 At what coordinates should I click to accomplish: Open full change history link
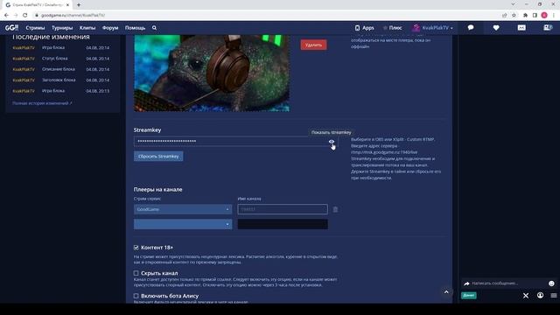pos(42,103)
